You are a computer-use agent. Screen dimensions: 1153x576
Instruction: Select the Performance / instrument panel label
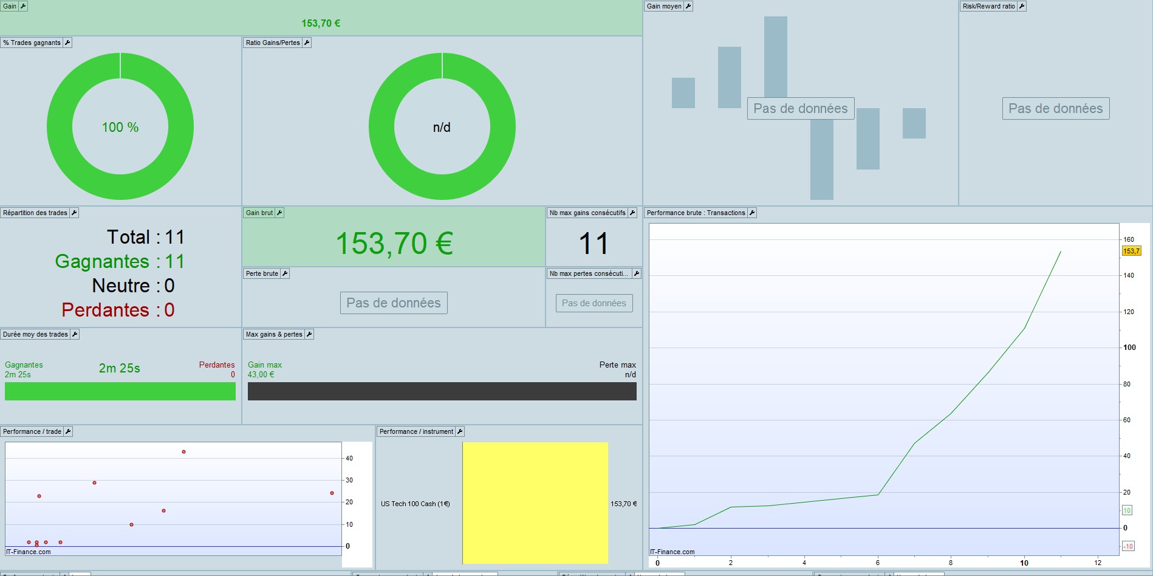click(416, 431)
